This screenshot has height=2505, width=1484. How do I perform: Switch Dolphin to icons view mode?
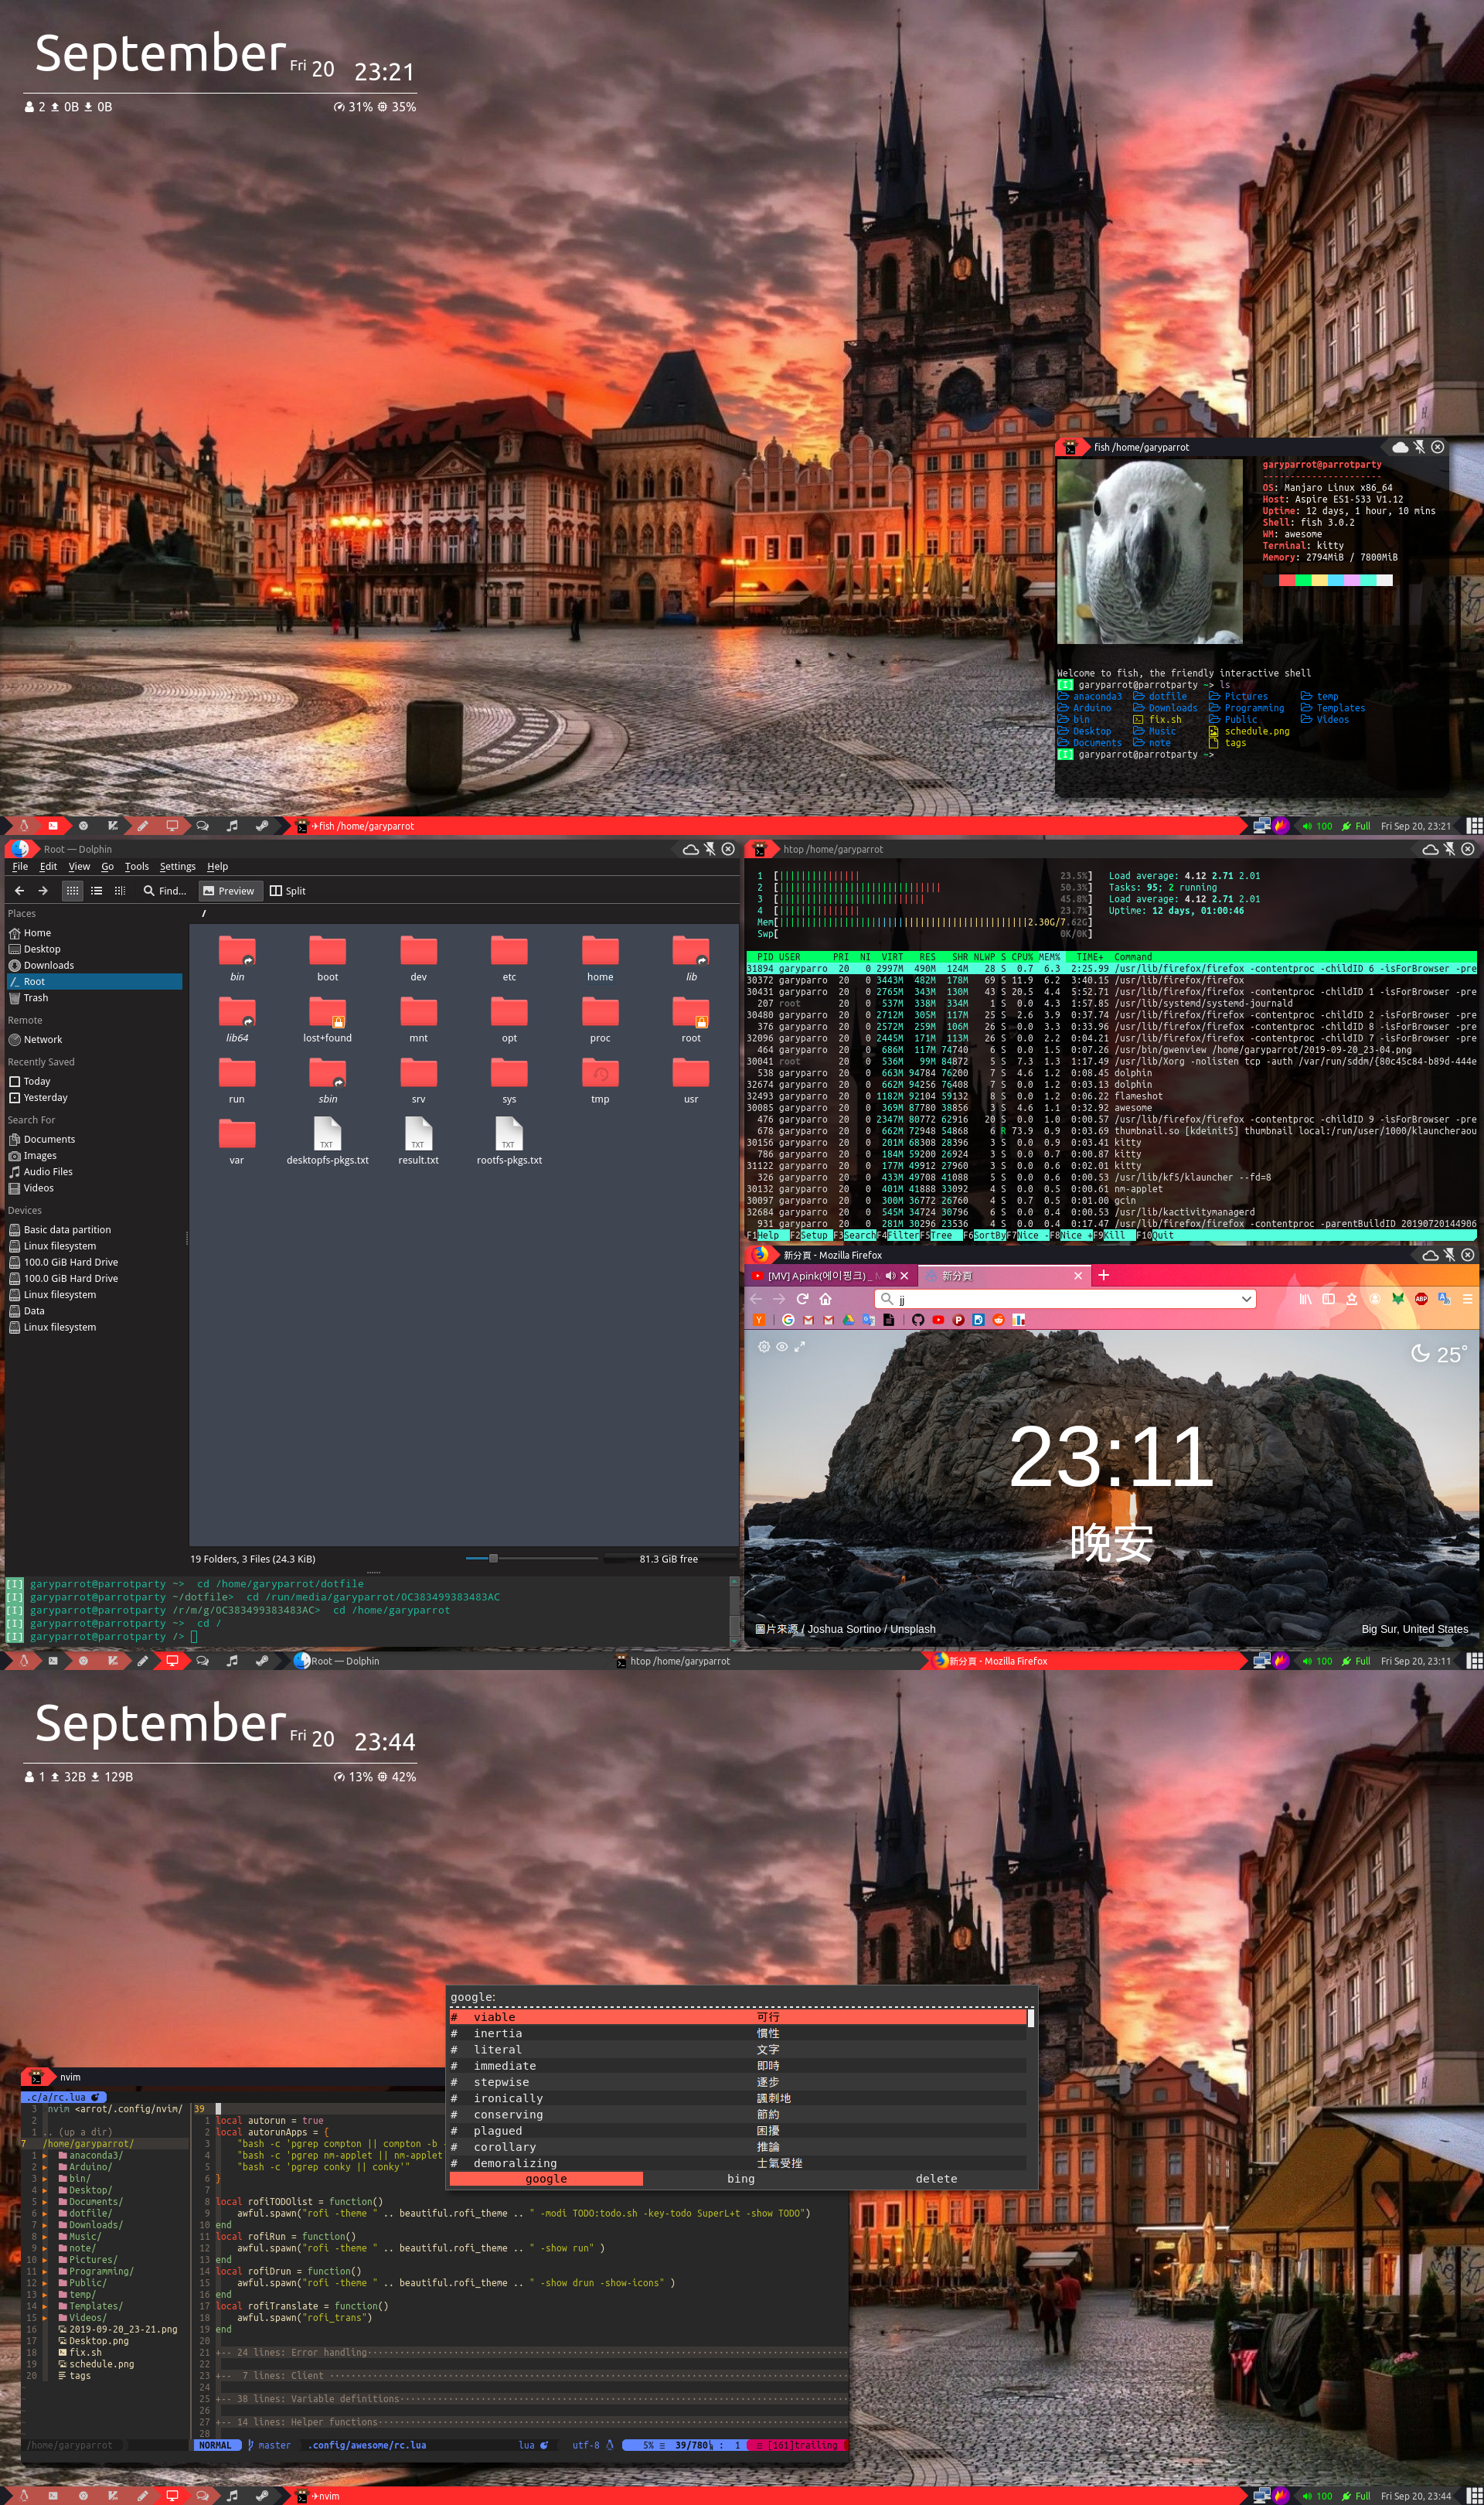pyautogui.click(x=72, y=890)
